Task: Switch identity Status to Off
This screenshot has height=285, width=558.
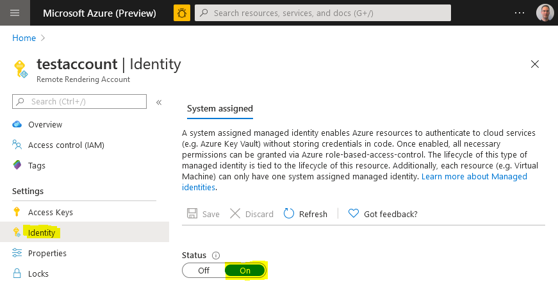Action: 204,270
